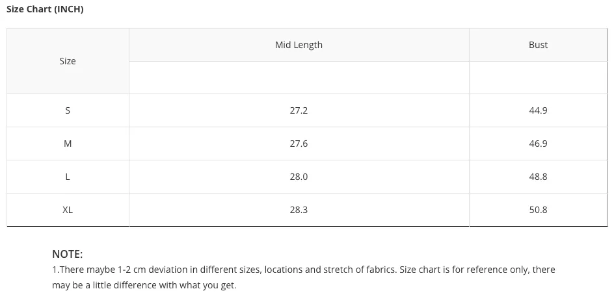This screenshot has width=614, height=302.
Task: Click the 27.2 mid length cell
Action: 299,110
